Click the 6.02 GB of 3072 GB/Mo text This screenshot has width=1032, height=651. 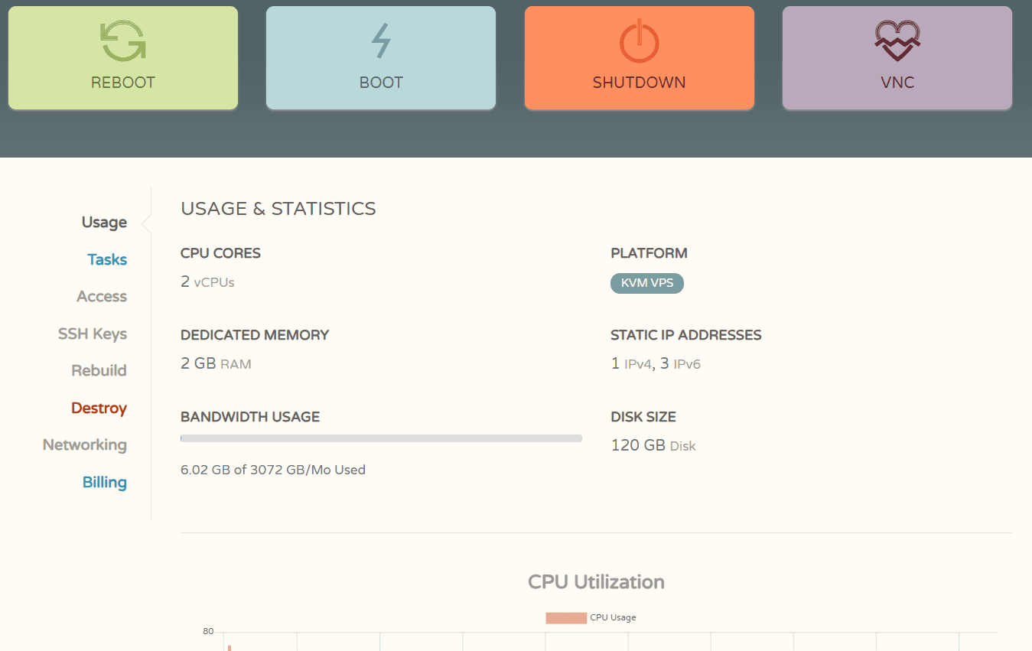pos(272,470)
